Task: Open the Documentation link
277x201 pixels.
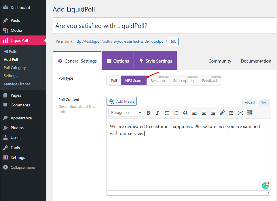Action: 256,61
